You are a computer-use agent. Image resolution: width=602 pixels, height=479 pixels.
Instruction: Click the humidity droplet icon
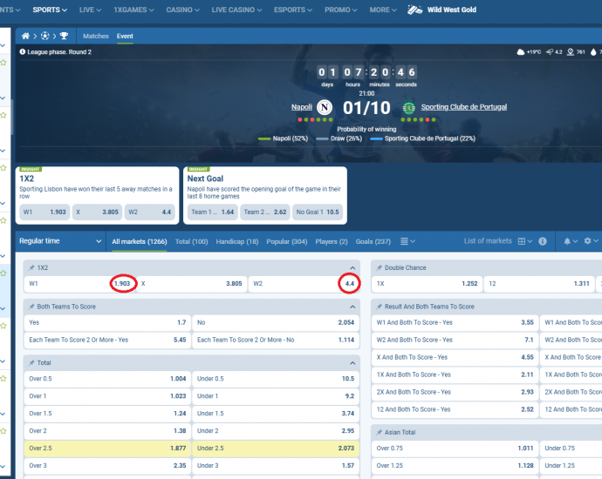coord(593,51)
